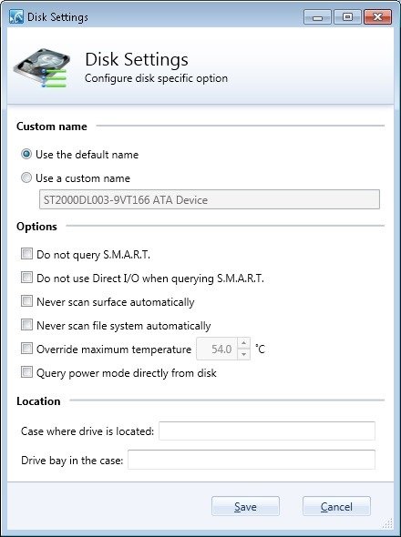Enable Do not query S.M.A.R.T. checkbox
The width and height of the screenshot is (401, 537).
click(26, 254)
